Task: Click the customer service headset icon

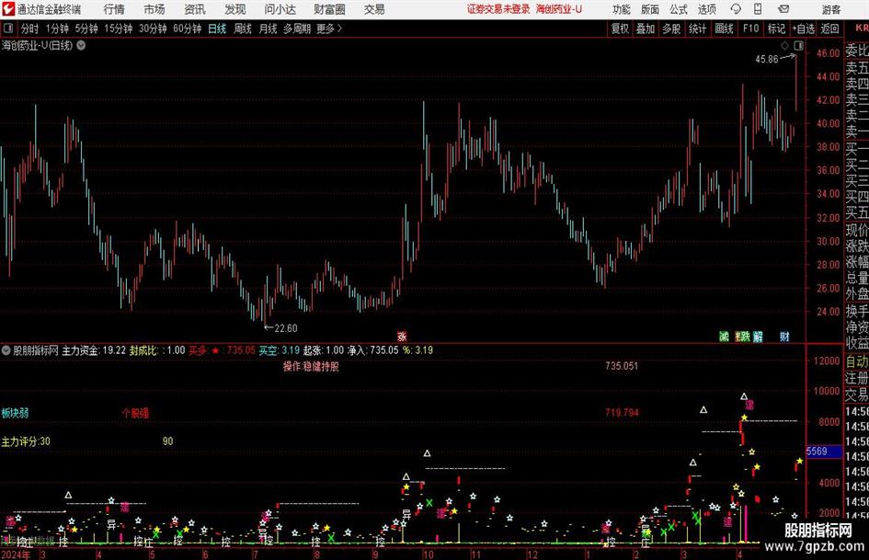Action: coord(736,9)
